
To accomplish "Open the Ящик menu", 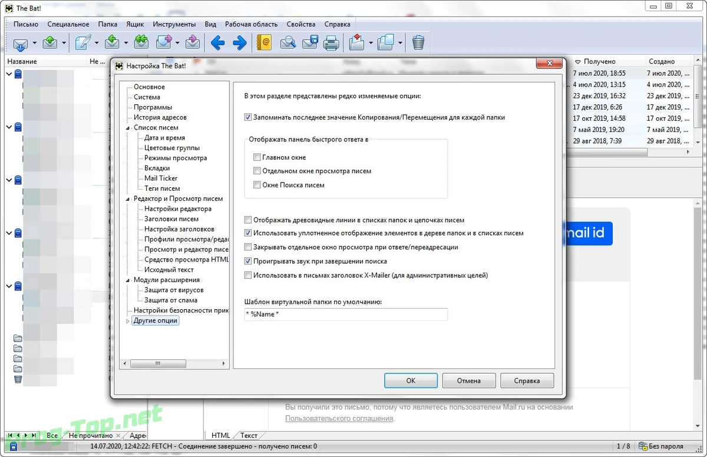I will tap(135, 24).
